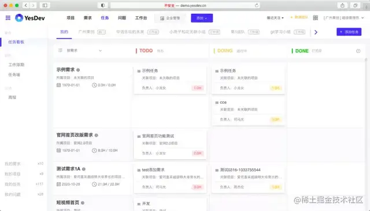
Task: Expand the 按需求 grouping dropdown
Action: tap(84, 50)
